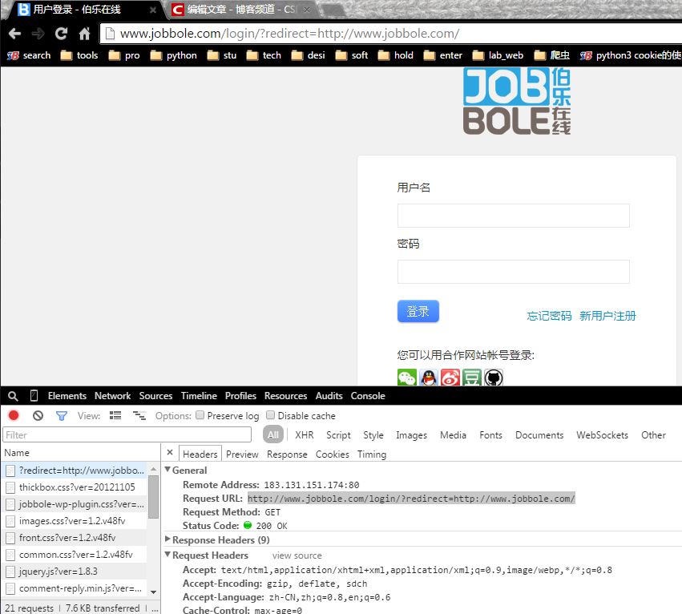The width and height of the screenshot is (682, 614).
Task: Click the Weibo login icon
Action: pyautogui.click(x=450, y=378)
